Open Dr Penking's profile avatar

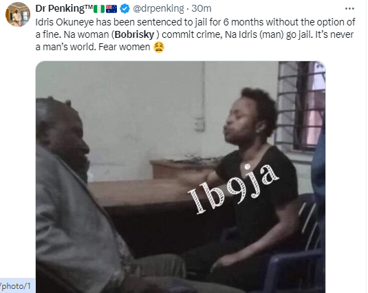point(18,14)
